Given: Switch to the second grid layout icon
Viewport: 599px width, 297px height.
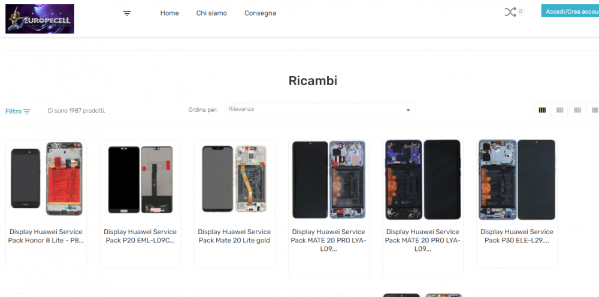Looking at the screenshot, I should 559,110.
